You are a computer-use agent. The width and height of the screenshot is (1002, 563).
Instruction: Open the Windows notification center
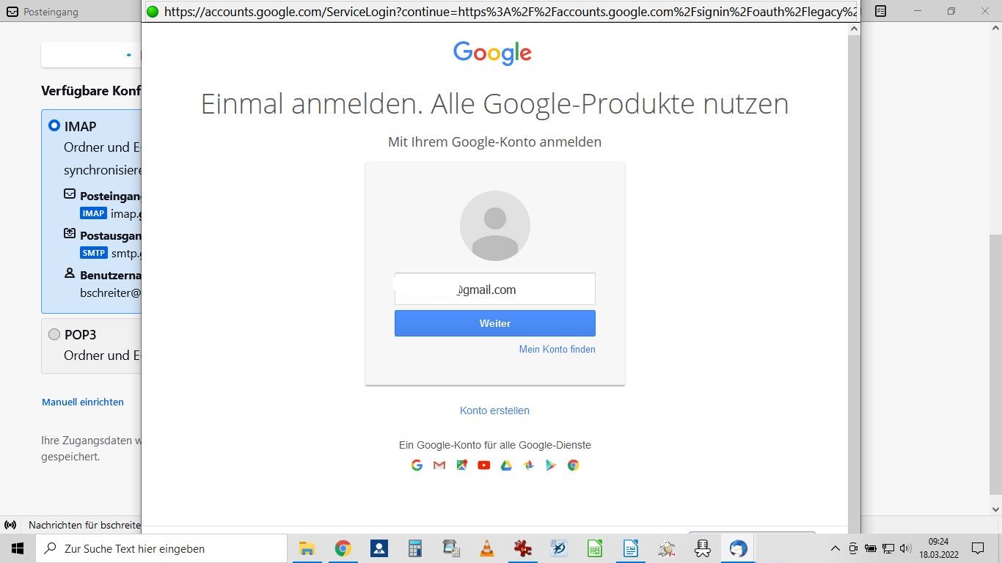[977, 548]
